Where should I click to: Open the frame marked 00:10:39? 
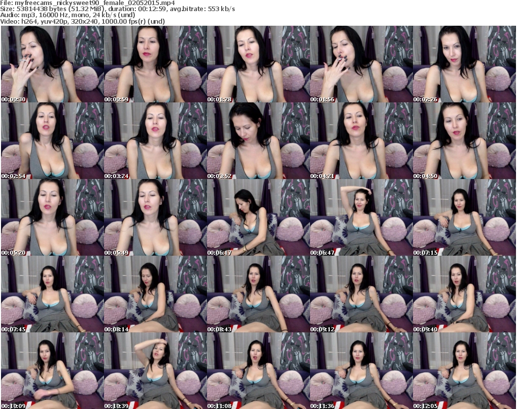156,371
